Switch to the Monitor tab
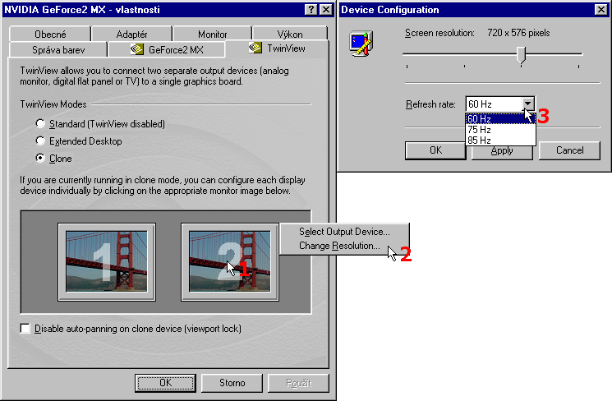 point(212,34)
